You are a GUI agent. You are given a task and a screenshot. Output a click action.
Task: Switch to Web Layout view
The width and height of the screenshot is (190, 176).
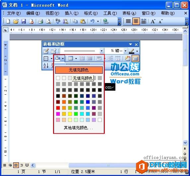(10, 165)
